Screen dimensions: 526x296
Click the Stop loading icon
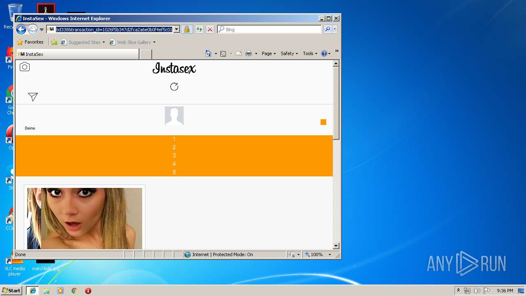pyautogui.click(x=210, y=29)
